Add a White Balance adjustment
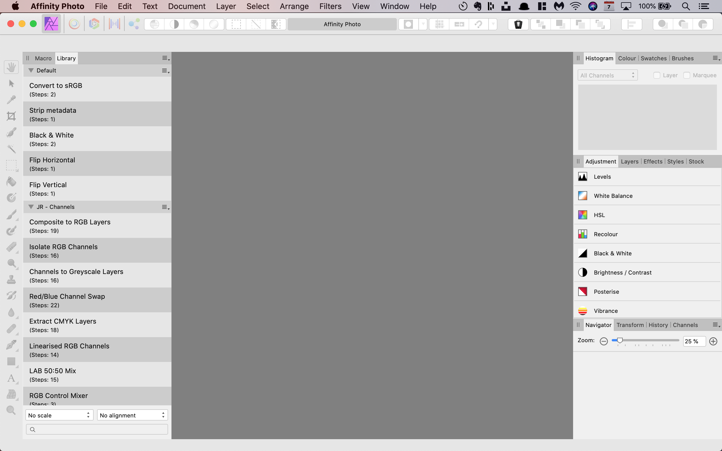Viewport: 722px width, 451px height. [x=647, y=196]
